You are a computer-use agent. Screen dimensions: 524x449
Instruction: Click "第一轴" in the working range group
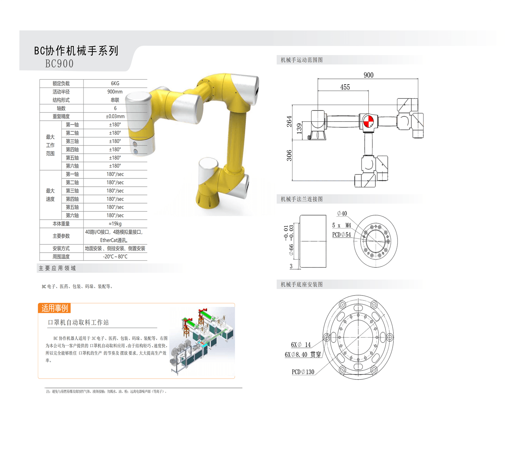click(72, 125)
